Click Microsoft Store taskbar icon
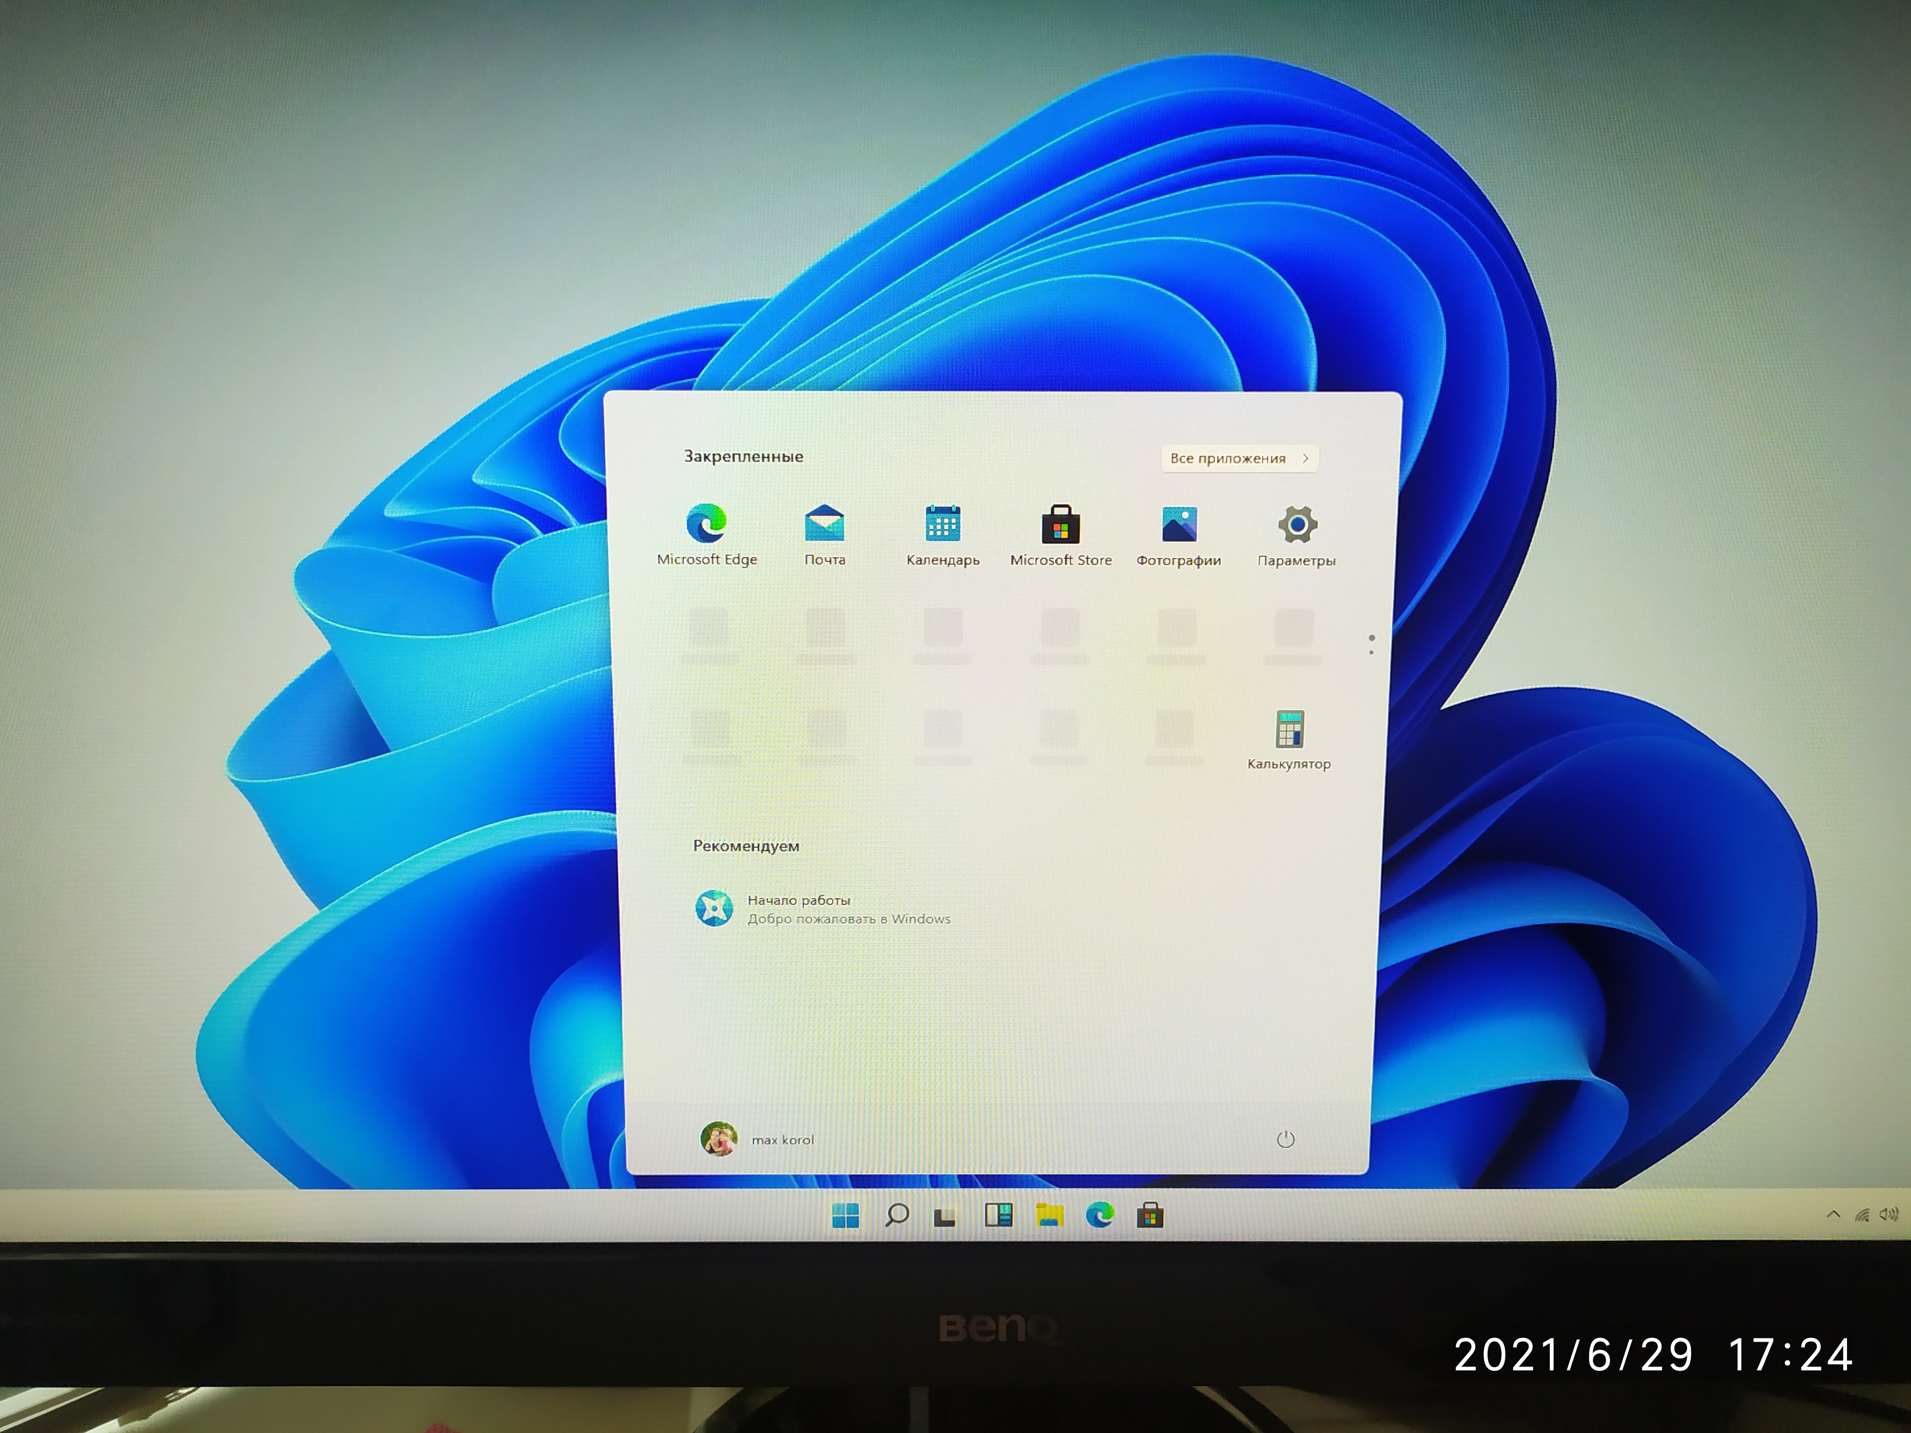The image size is (1911, 1433). (x=1150, y=1215)
